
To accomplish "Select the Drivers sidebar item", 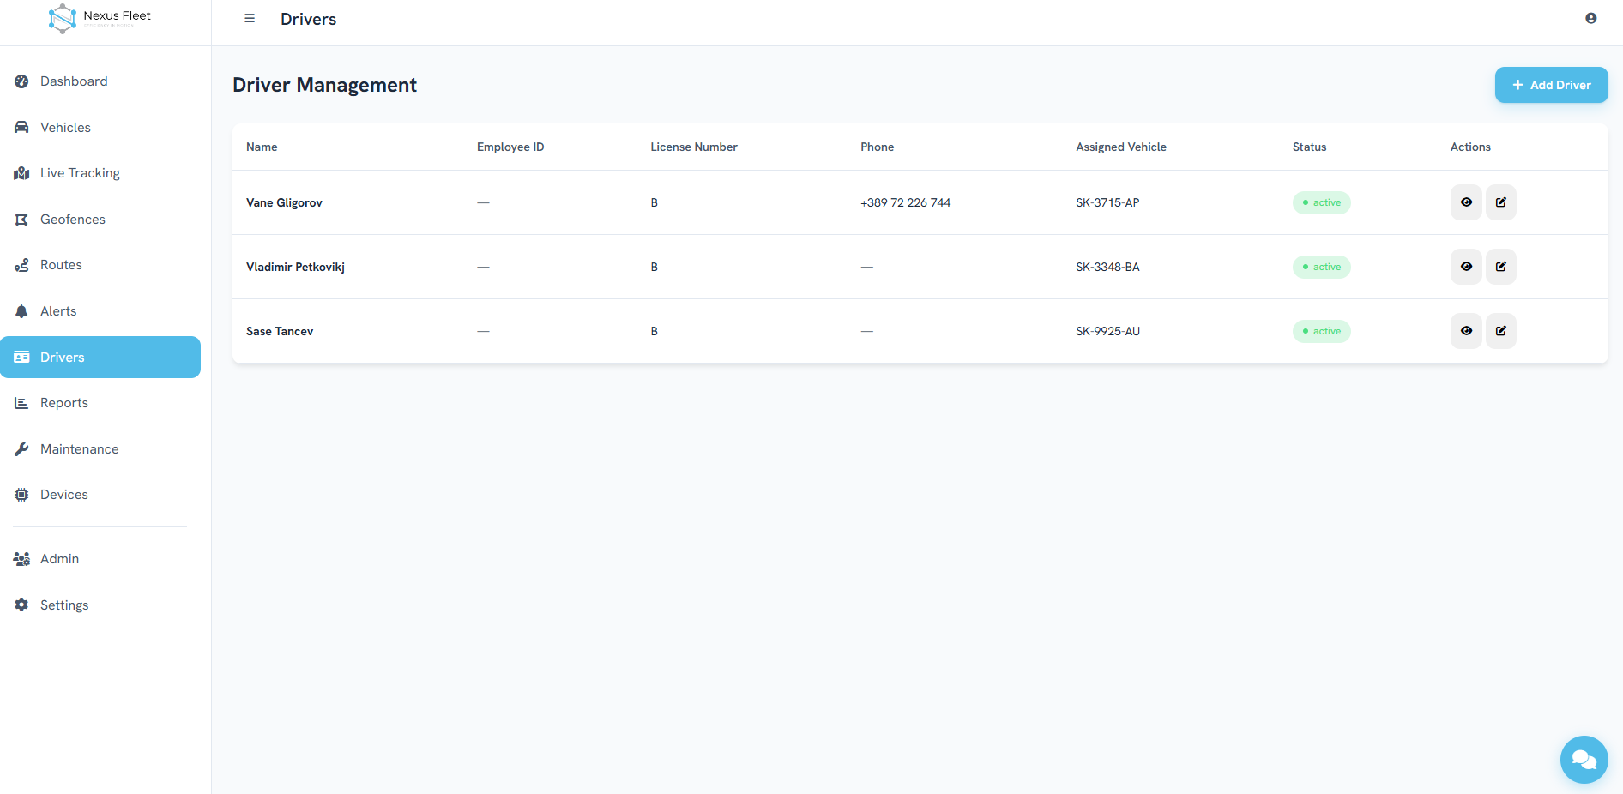I will tap(100, 358).
